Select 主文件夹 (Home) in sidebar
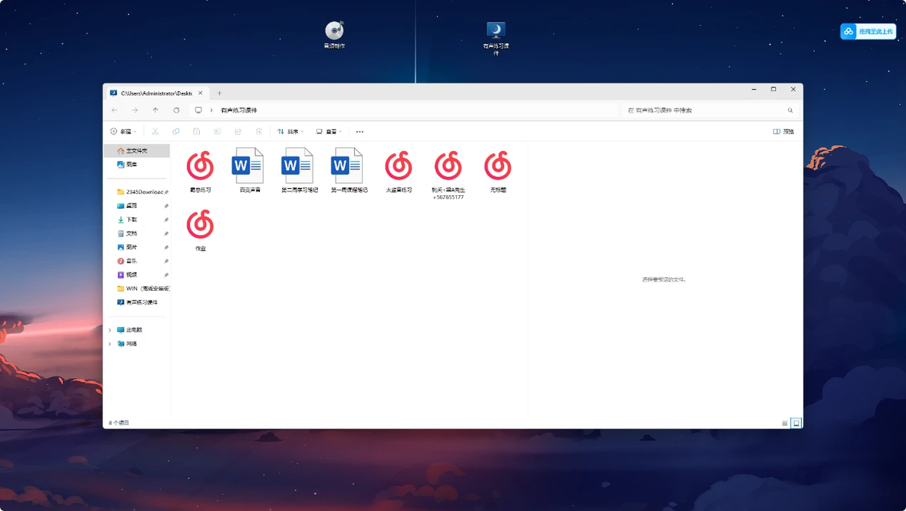 point(137,150)
